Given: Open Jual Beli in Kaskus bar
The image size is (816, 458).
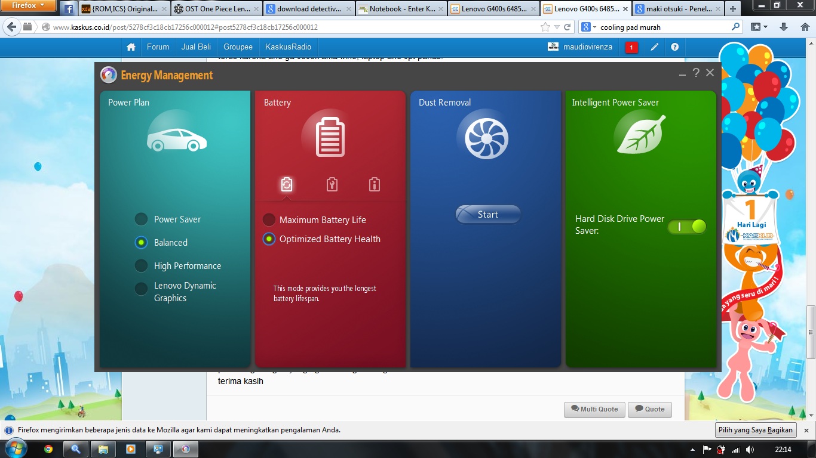Looking at the screenshot, I should 197,47.
